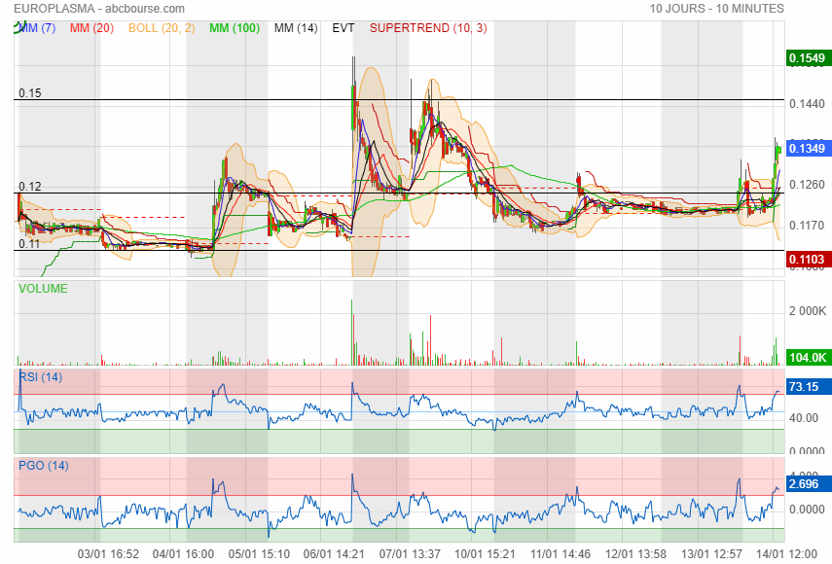The width and height of the screenshot is (832, 564).
Task: Click the 2.696 PGO value tag
Action: pyautogui.click(x=804, y=483)
